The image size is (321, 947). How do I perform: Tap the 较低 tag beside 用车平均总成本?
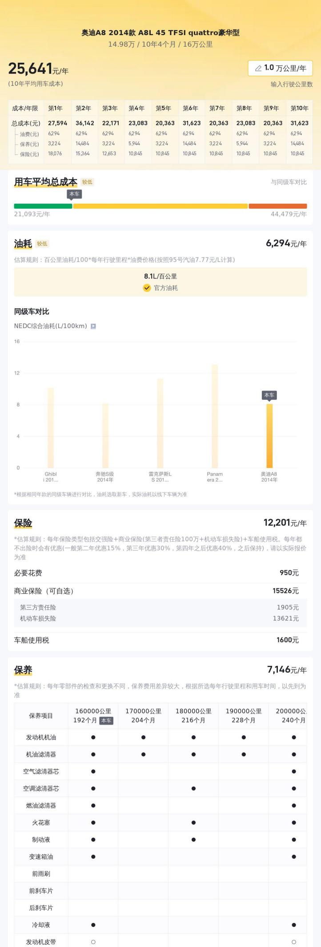tap(87, 182)
